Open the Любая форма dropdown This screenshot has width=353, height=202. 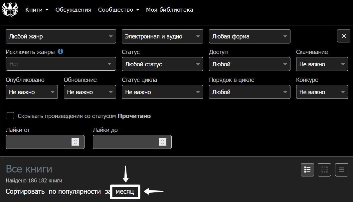250,36
